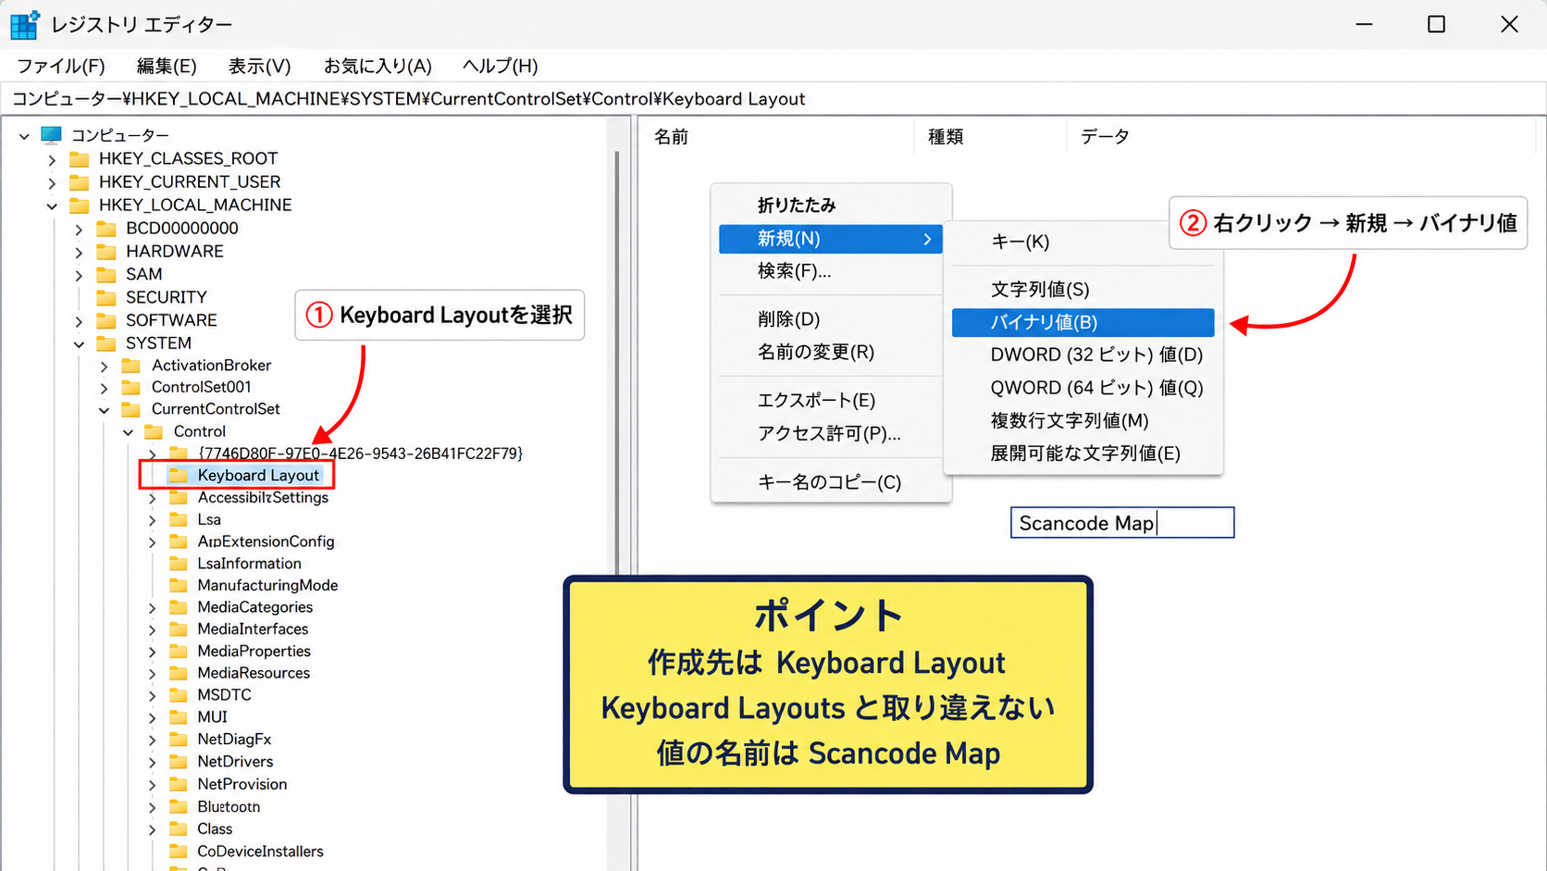Click the BCD00000000 folder icon
1547x871 pixels.
click(106, 229)
